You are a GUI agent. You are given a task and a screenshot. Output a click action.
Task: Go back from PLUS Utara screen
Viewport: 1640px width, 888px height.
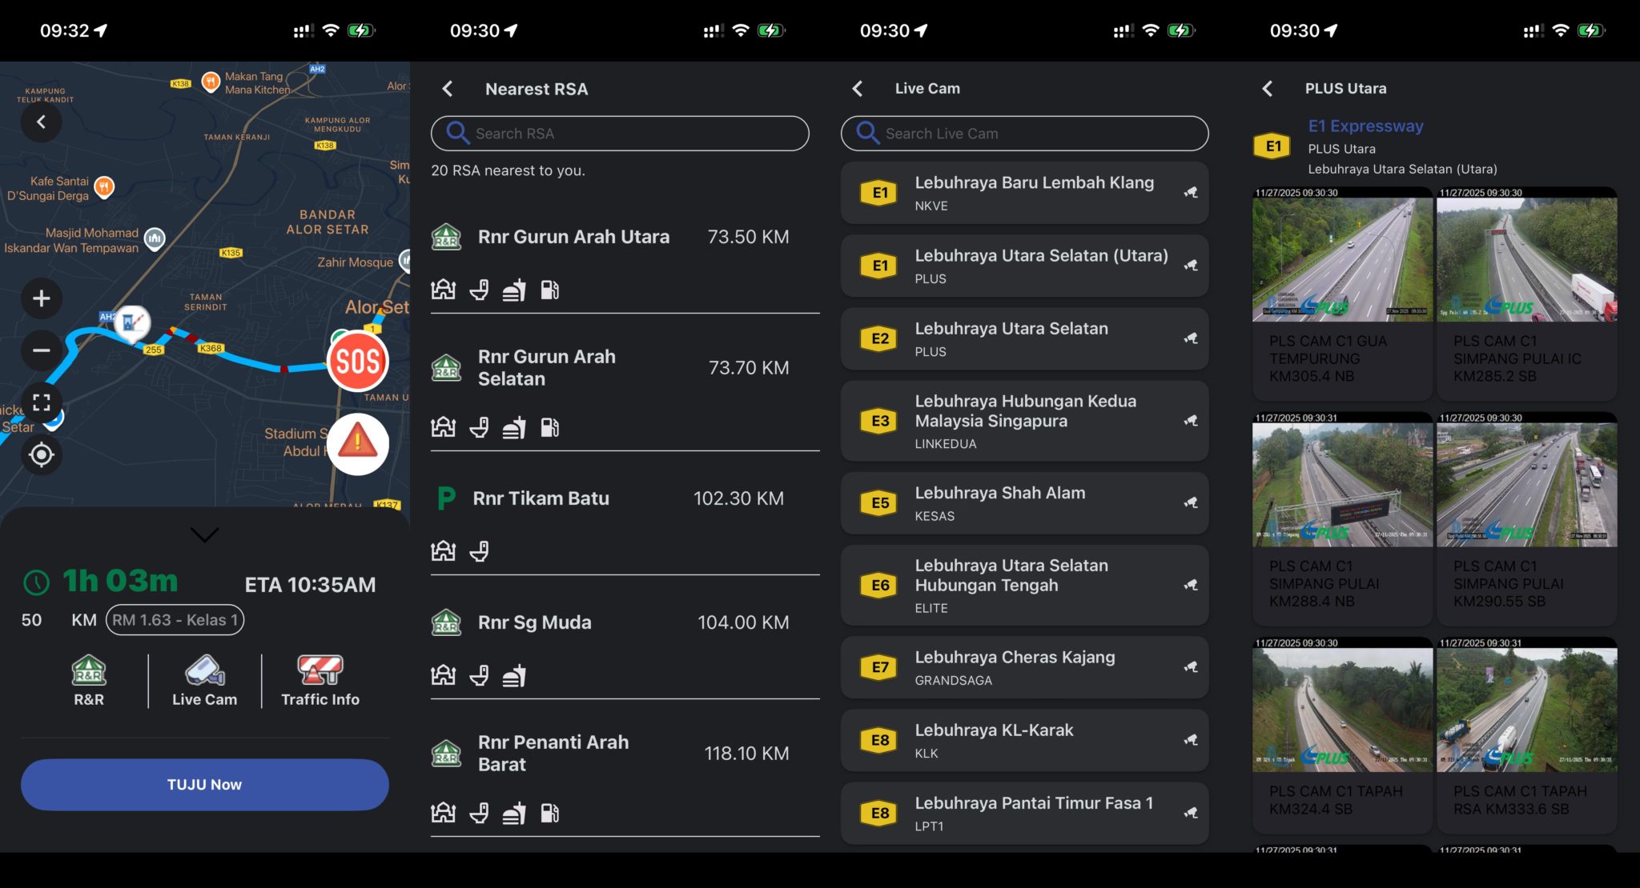point(1268,89)
